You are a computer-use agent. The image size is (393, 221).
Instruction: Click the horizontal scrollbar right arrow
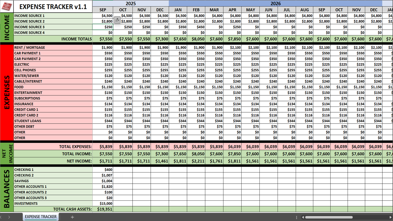coord(391,217)
